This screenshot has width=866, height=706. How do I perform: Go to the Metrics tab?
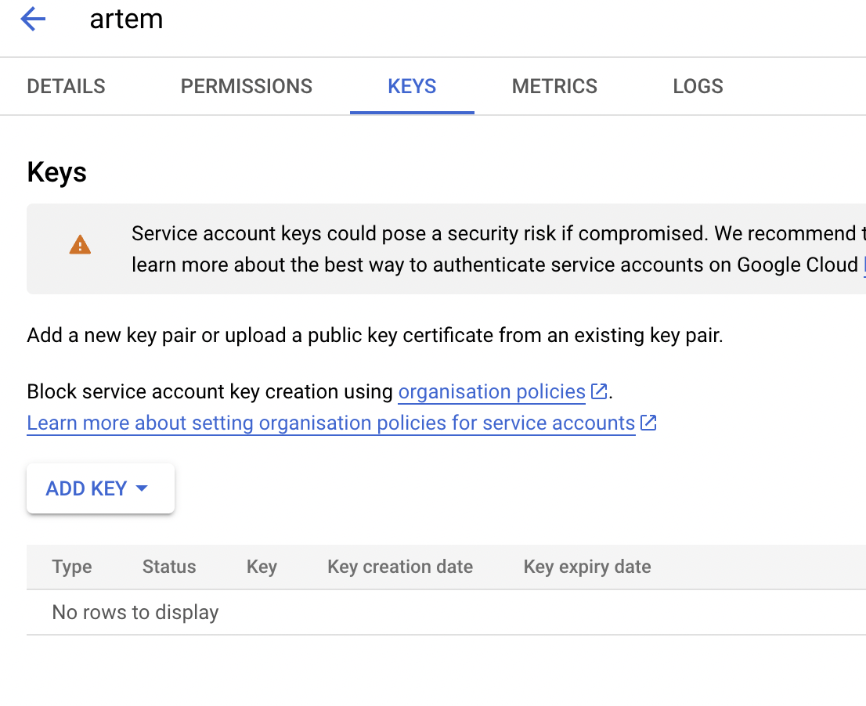click(x=554, y=86)
